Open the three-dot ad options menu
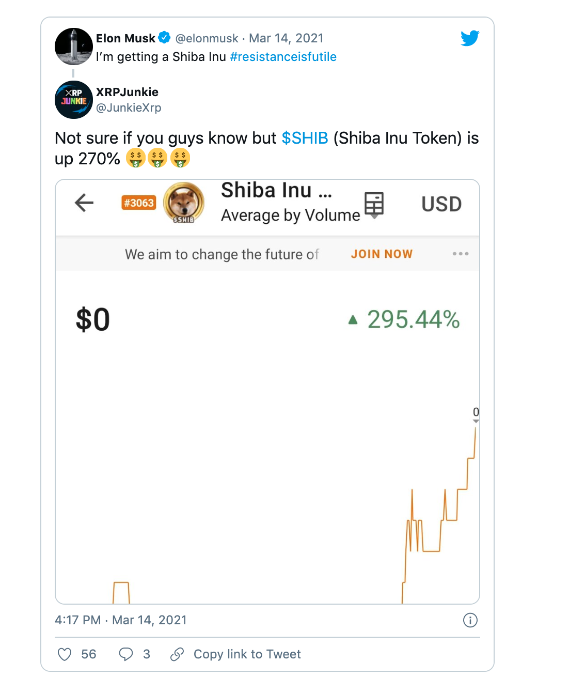The height and width of the screenshot is (677, 569). pyautogui.click(x=460, y=254)
